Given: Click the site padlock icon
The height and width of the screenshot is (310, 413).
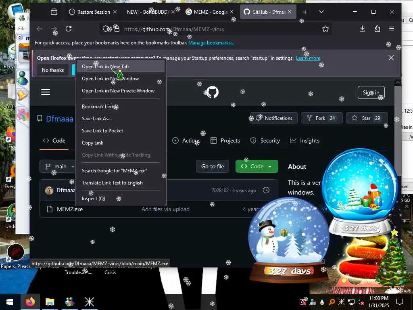Looking at the screenshot, I should coord(117,29).
